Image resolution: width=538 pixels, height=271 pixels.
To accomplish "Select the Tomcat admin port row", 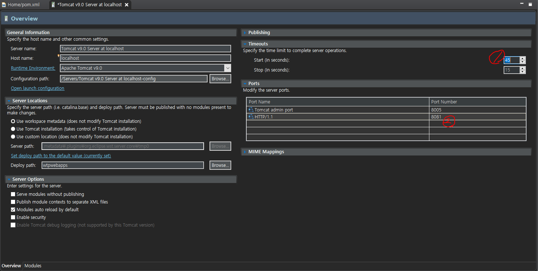I will 386,110.
